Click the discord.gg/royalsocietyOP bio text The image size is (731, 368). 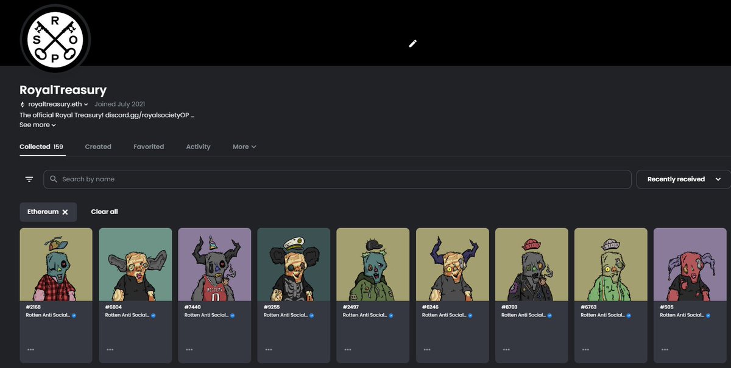click(x=147, y=115)
